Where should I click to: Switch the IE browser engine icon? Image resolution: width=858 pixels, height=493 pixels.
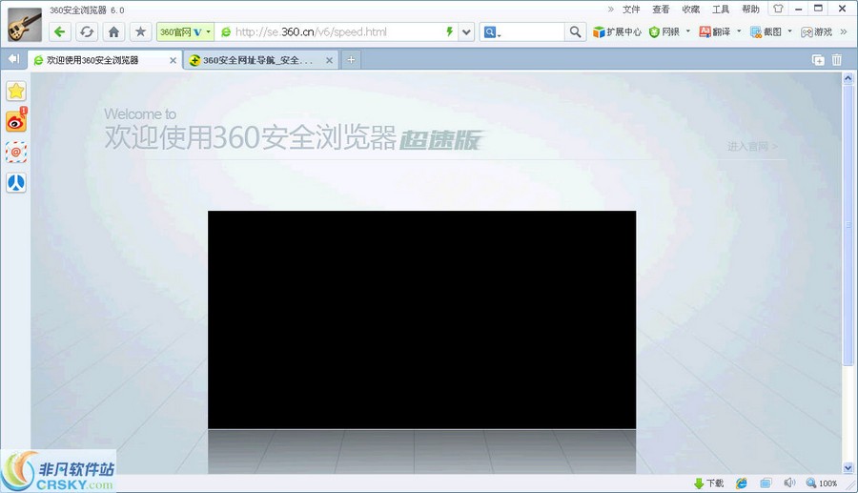[x=742, y=483]
